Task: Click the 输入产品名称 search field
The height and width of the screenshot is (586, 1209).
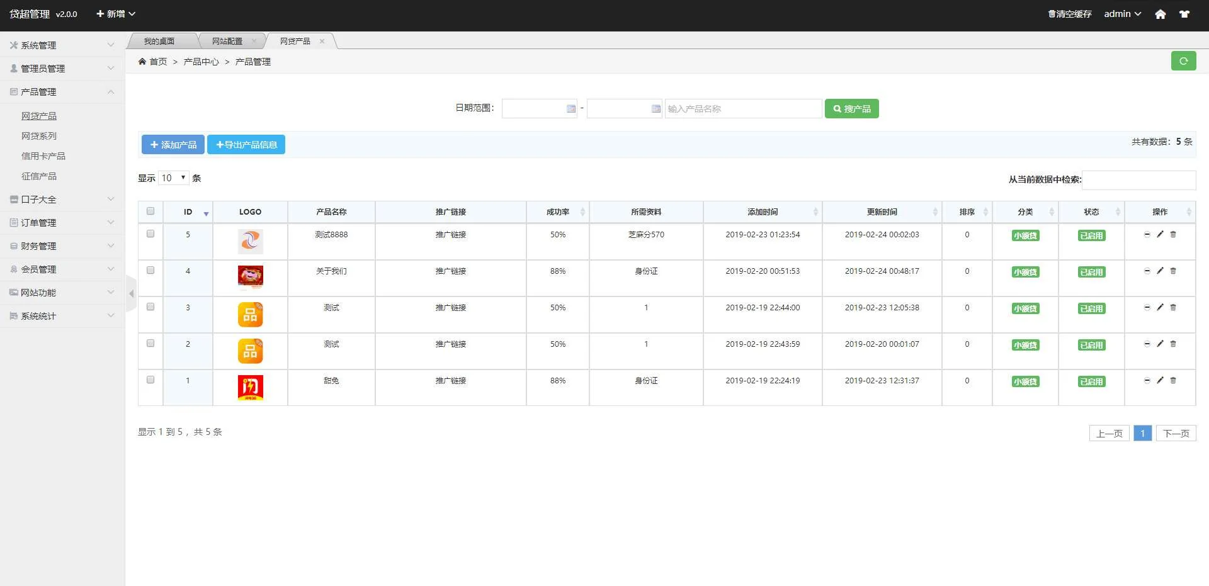Action: click(x=743, y=109)
